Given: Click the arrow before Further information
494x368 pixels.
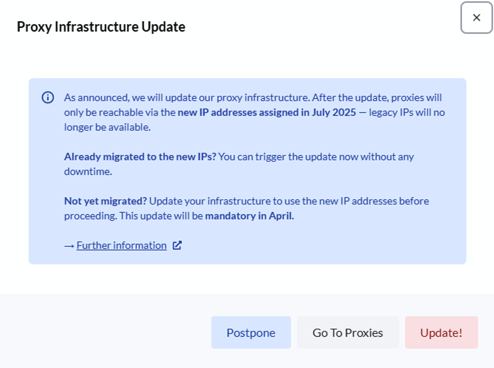Looking at the screenshot, I should pyautogui.click(x=69, y=246).
